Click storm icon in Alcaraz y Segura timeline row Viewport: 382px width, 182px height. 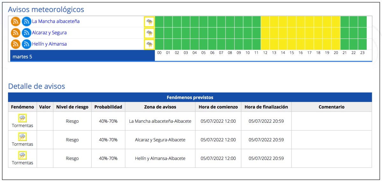[x=149, y=33]
